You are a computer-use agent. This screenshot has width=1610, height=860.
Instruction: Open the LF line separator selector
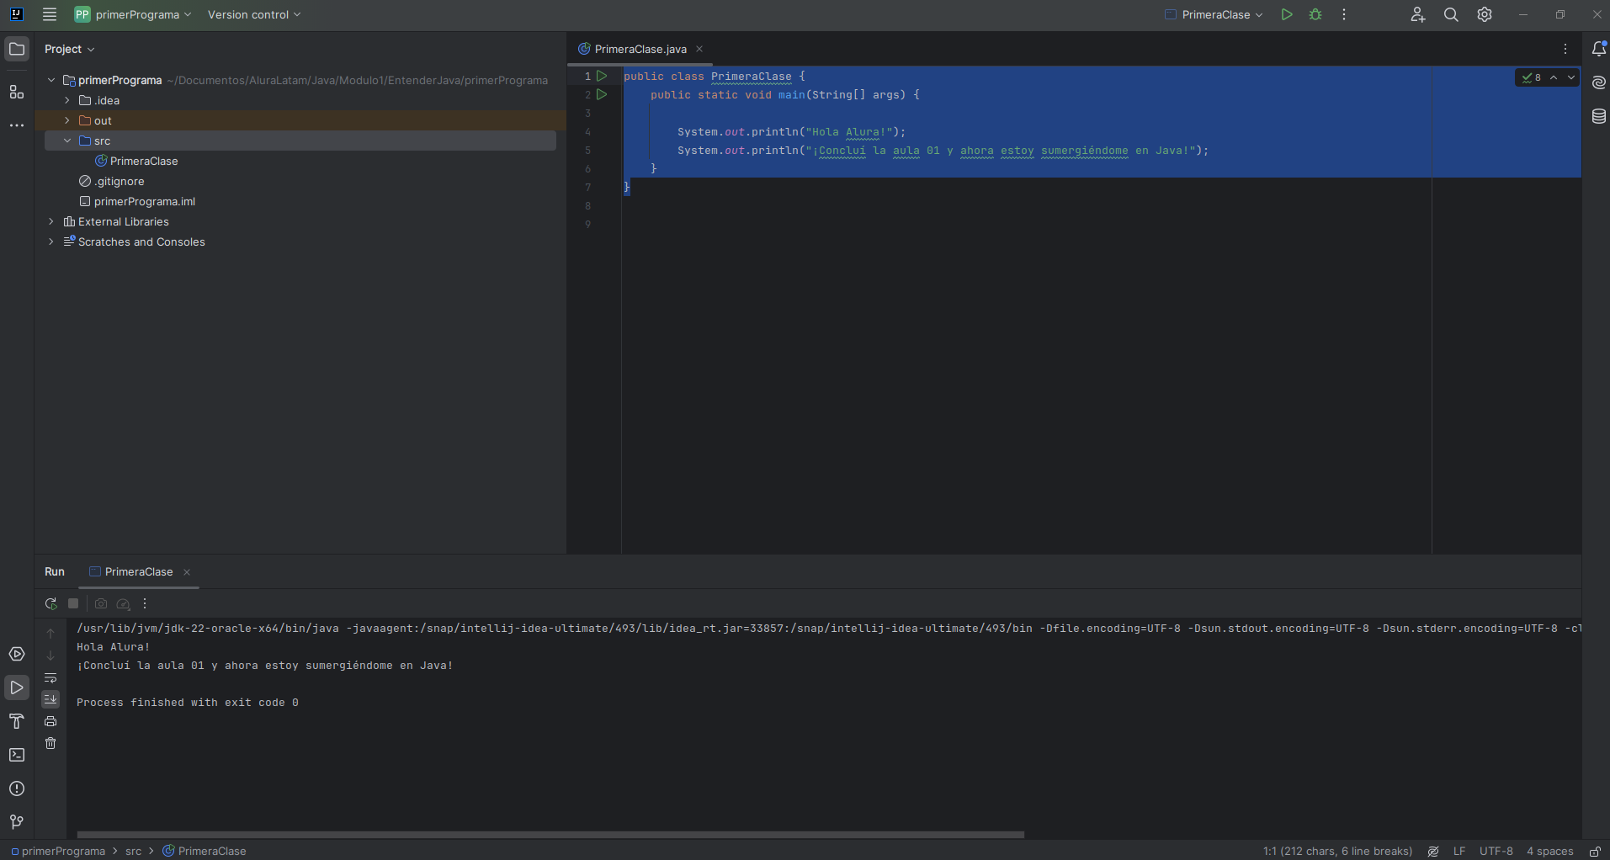[1459, 851]
